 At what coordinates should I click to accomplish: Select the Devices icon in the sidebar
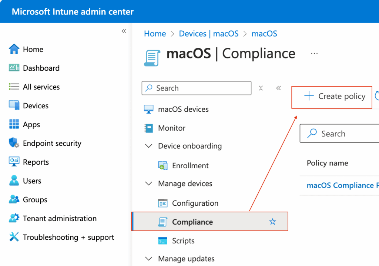[13, 105]
